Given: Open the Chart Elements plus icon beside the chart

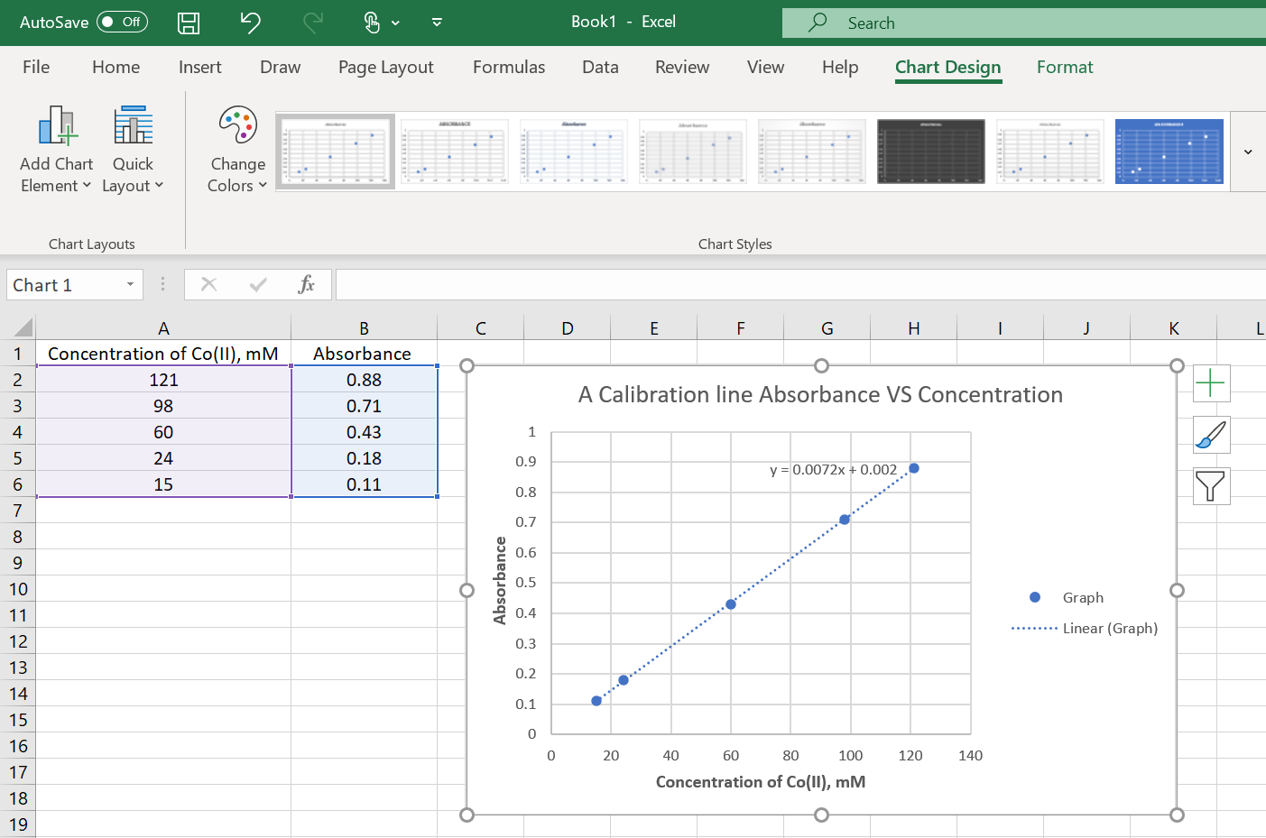Looking at the screenshot, I should (x=1211, y=382).
